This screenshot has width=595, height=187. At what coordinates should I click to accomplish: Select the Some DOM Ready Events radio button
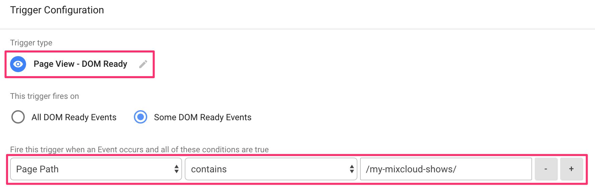pos(141,117)
